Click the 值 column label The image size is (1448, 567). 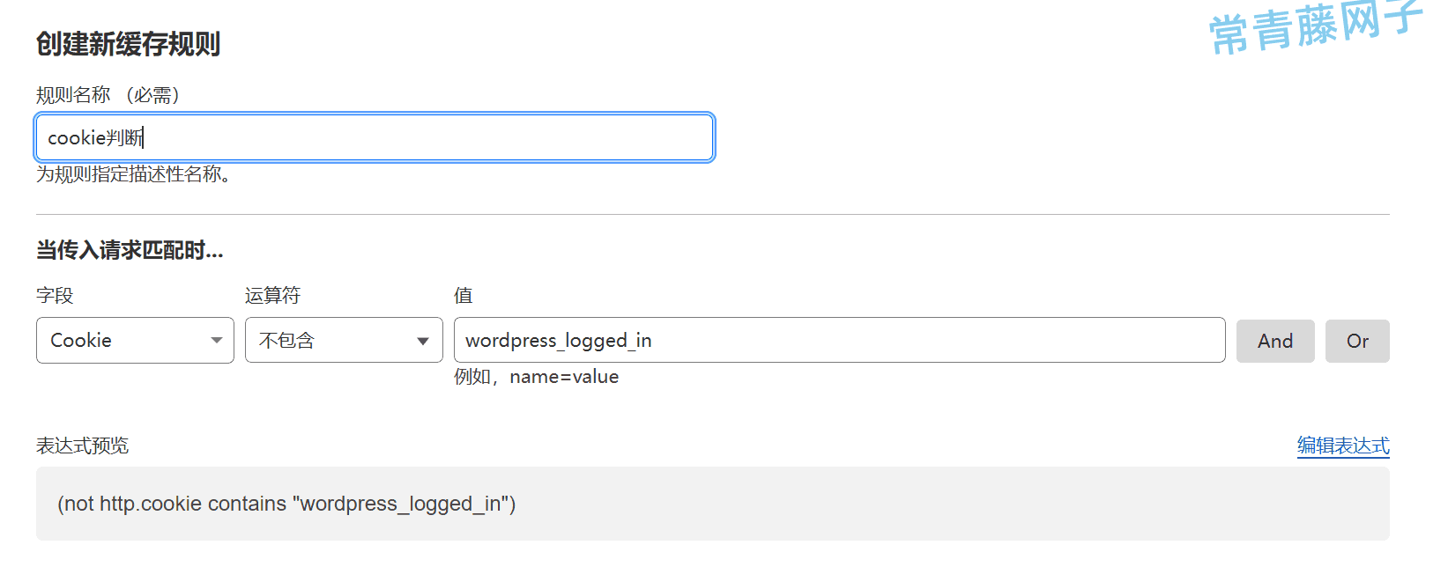click(464, 296)
